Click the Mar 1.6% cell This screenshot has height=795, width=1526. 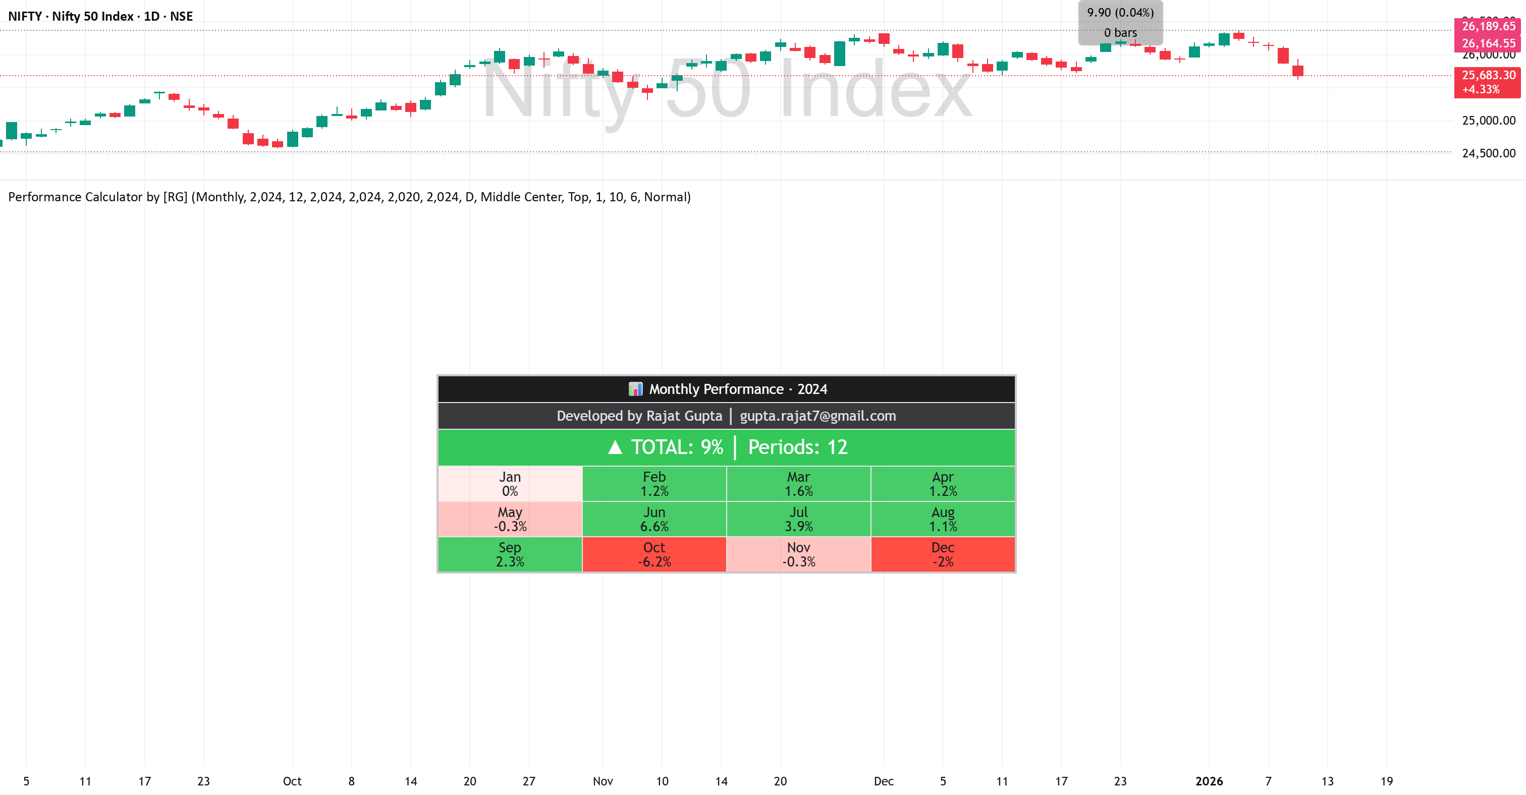tap(798, 484)
